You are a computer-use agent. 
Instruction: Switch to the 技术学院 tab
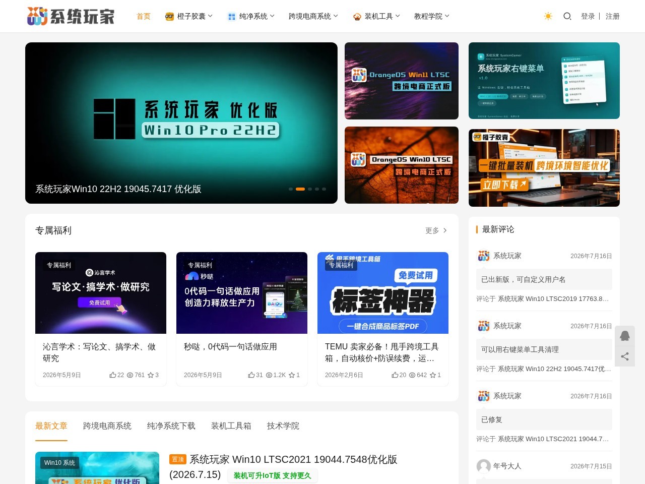click(x=283, y=426)
